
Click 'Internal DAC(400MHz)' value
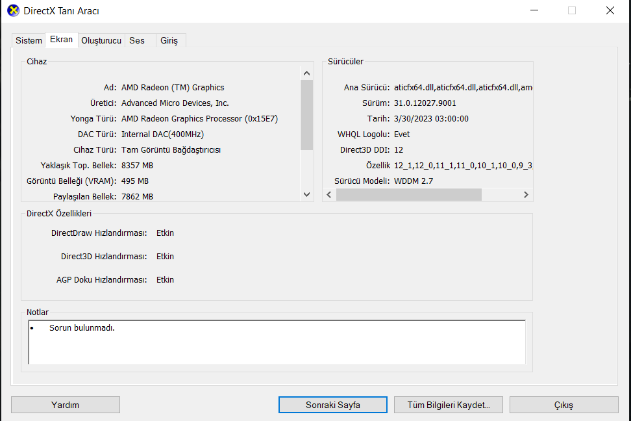pos(162,134)
